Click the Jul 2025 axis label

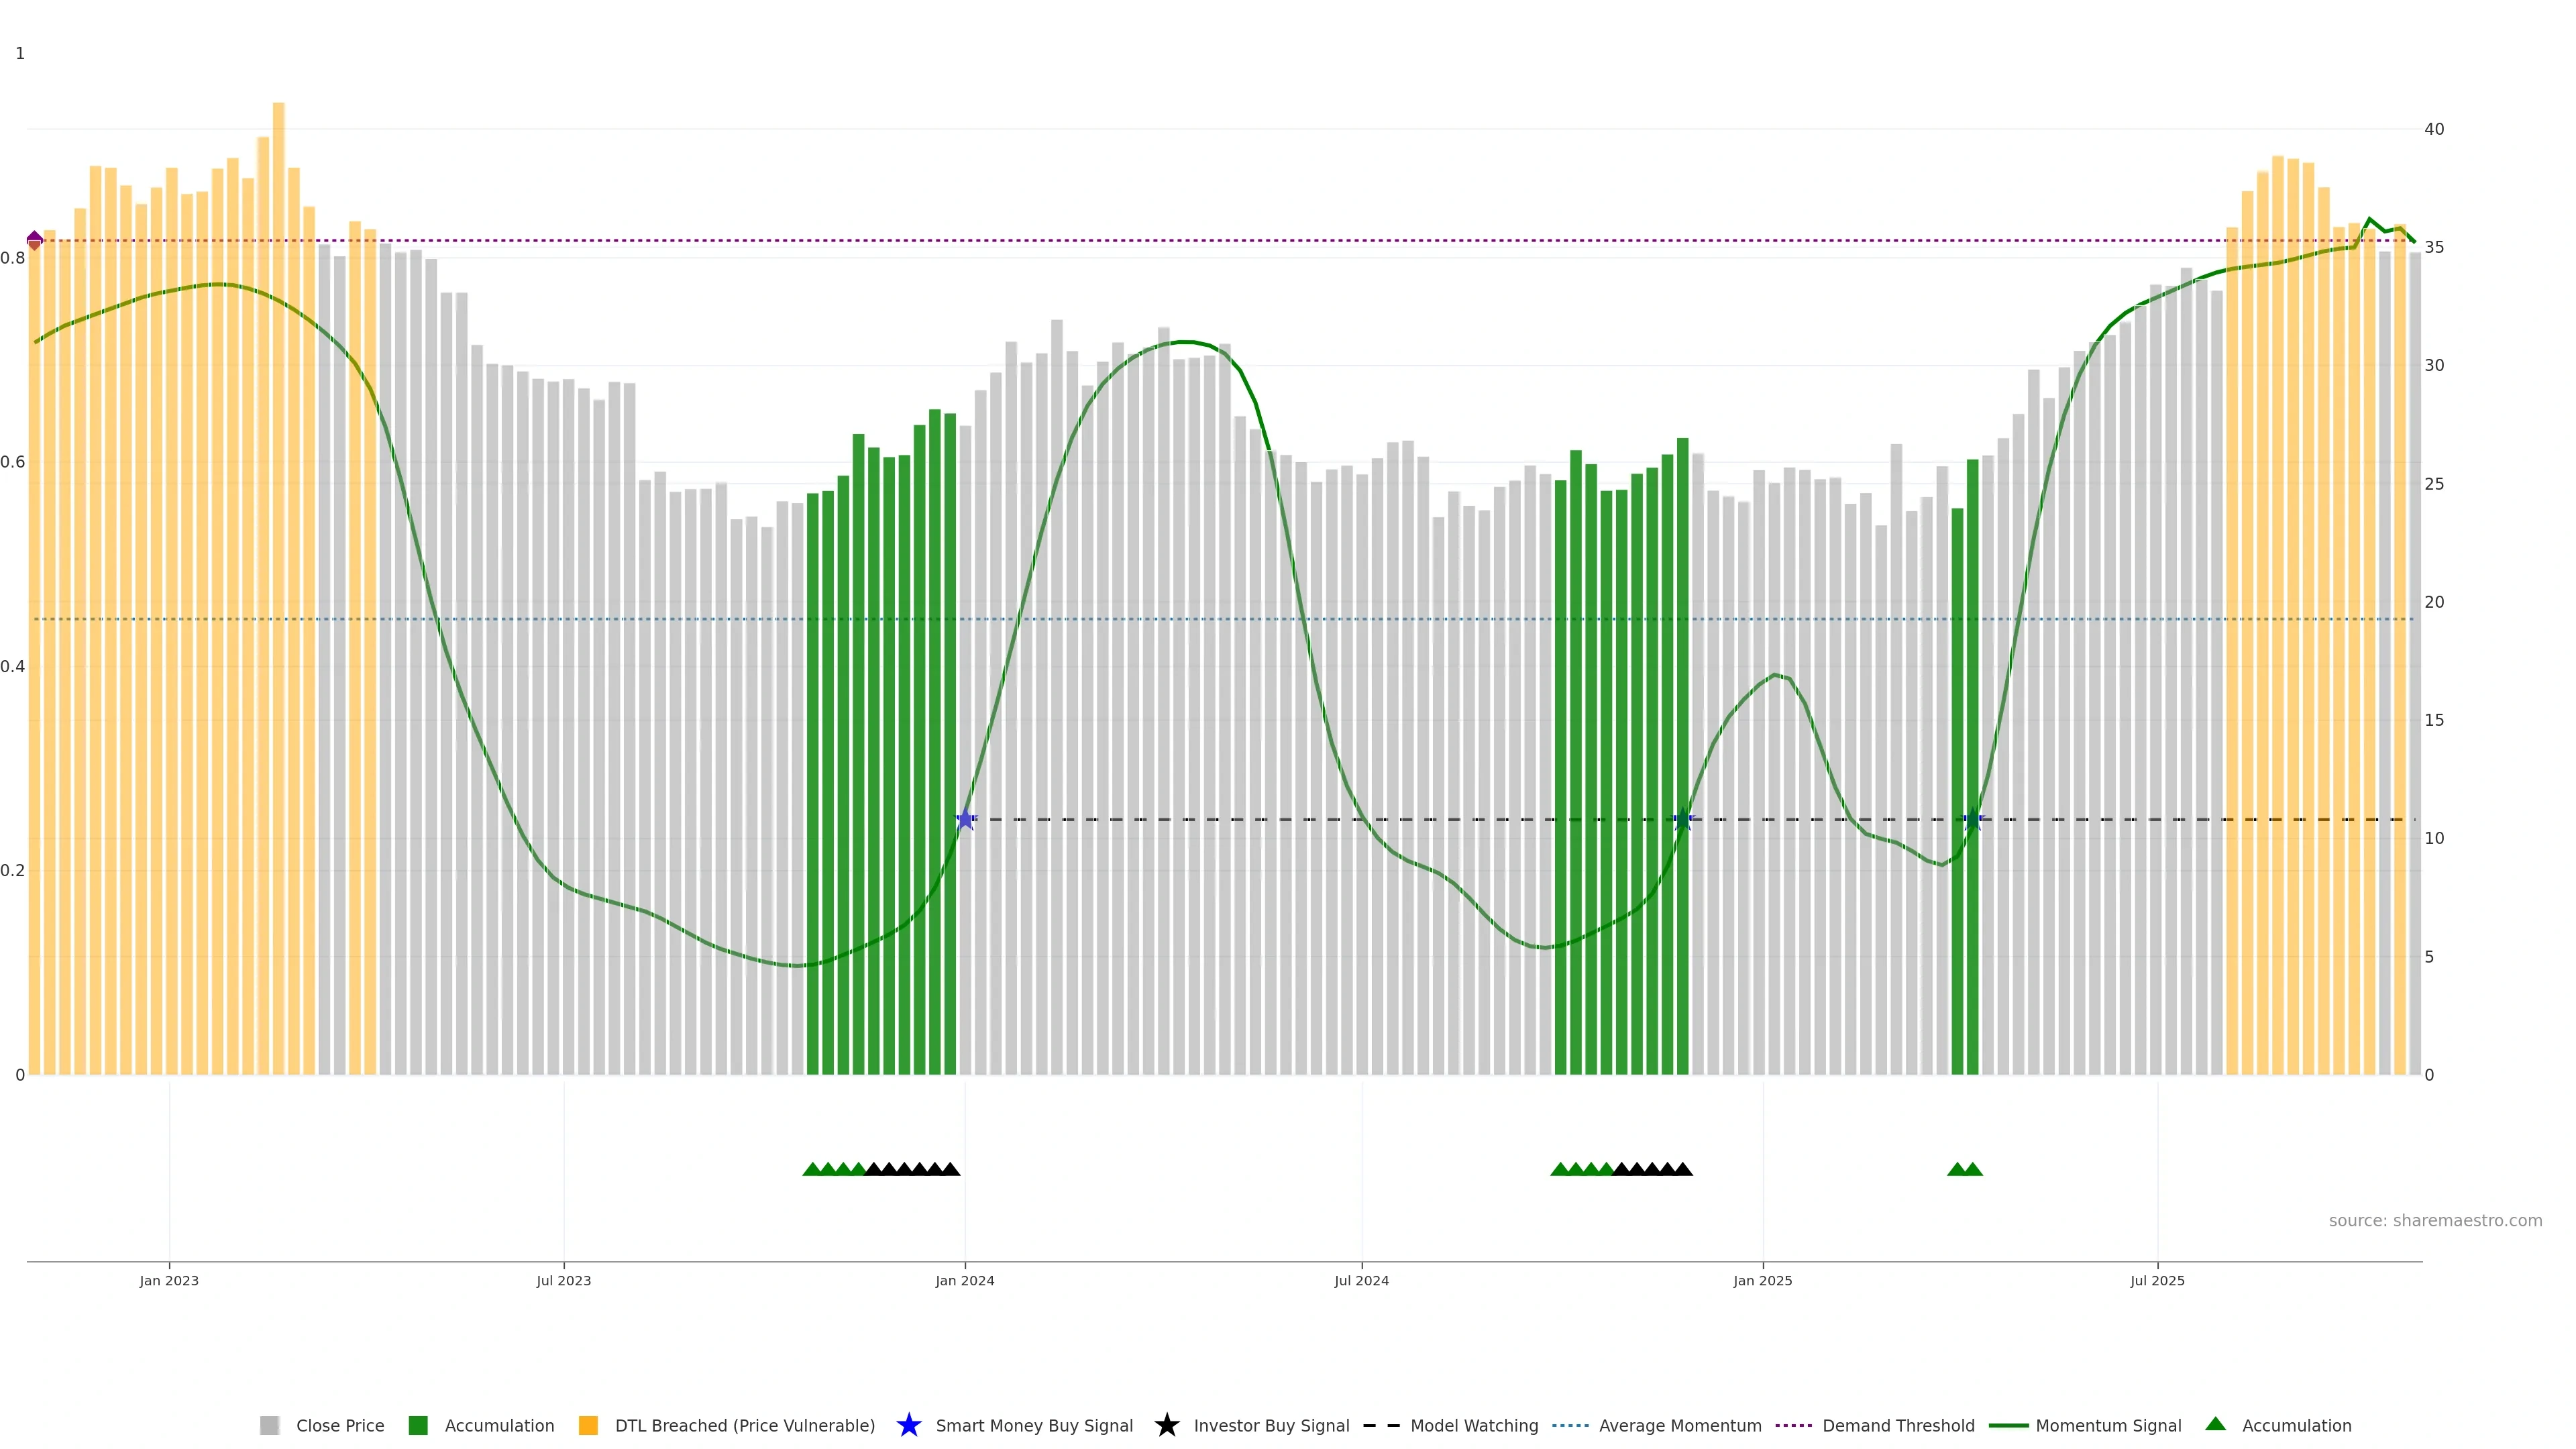pos(2157,1281)
